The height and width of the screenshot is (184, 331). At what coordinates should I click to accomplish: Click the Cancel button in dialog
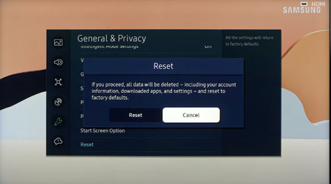191,115
